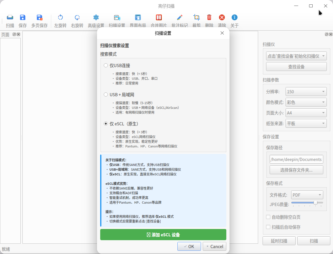Screen dimensions: 333x254
Task: Close the 页面 panel on the left
Action: click(19, 34)
